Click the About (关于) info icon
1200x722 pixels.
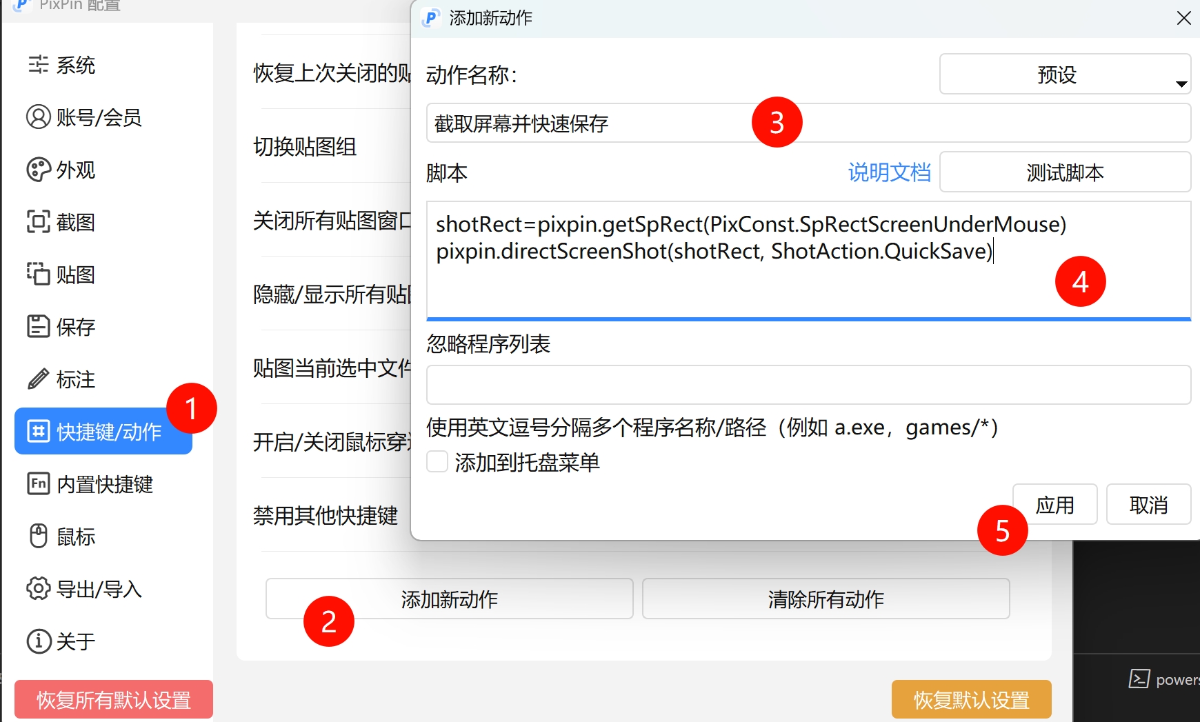(38, 641)
